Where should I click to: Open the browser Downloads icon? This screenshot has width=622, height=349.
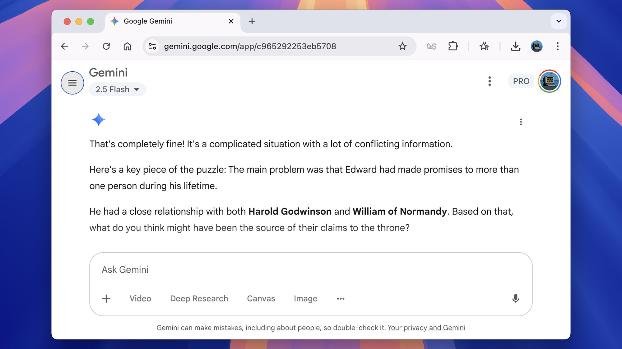coord(515,46)
